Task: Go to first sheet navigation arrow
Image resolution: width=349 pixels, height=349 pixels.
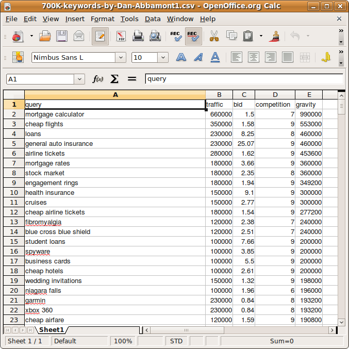Action: tap(8, 330)
